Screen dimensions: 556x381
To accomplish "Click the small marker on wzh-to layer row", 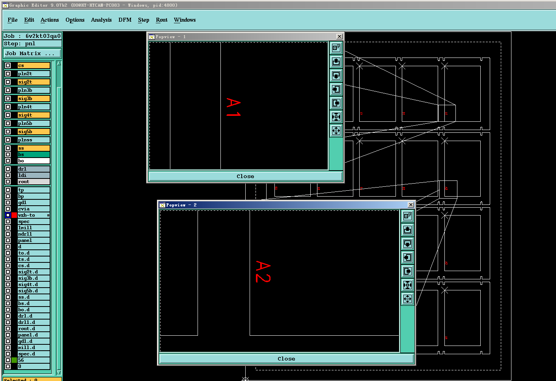I will click(x=48, y=215).
